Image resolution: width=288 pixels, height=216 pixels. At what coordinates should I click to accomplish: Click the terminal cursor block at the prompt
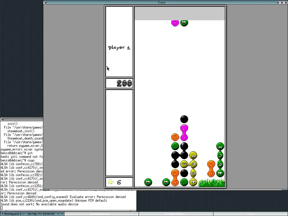pyautogui.click(x=2, y=208)
